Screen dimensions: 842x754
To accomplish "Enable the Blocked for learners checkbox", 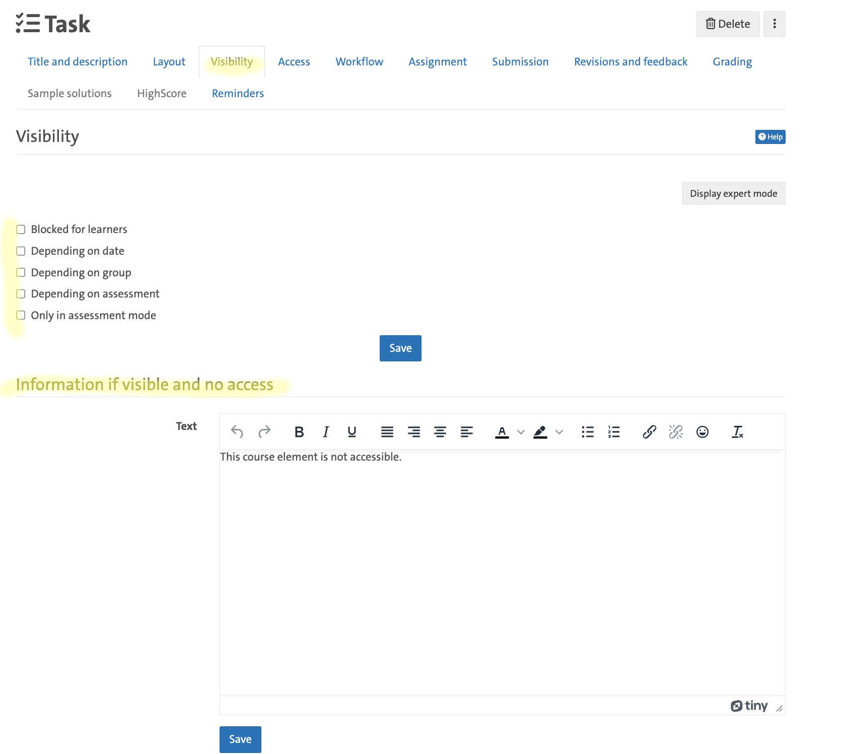I will click(x=21, y=230).
